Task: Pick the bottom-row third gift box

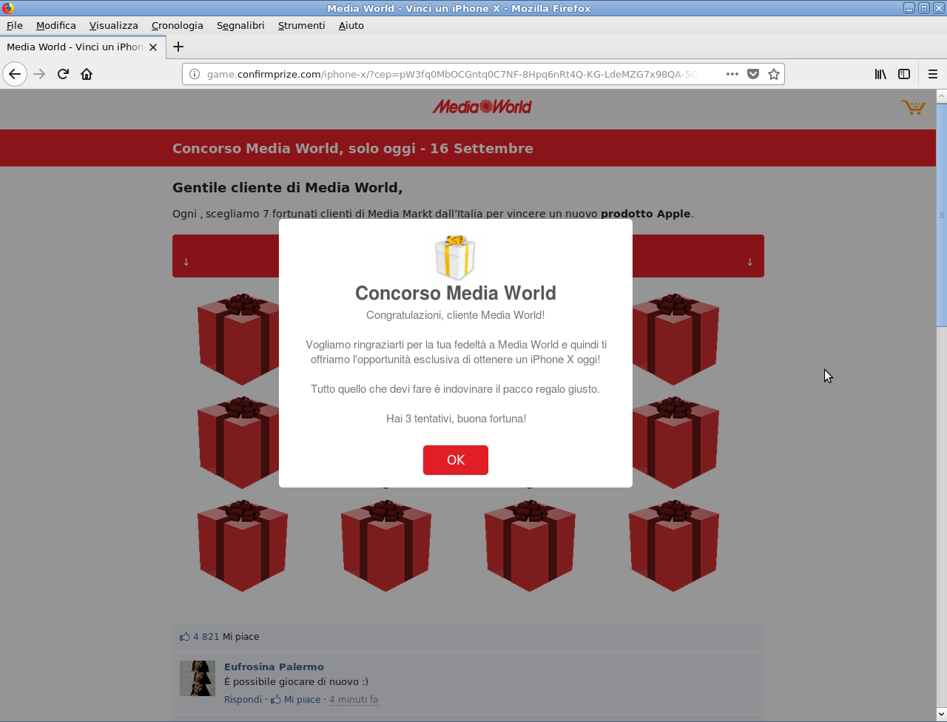Action: tap(530, 546)
